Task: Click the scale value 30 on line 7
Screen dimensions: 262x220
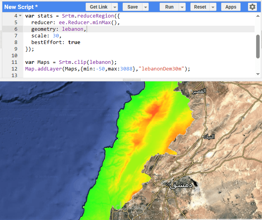Action: [x=56, y=35]
